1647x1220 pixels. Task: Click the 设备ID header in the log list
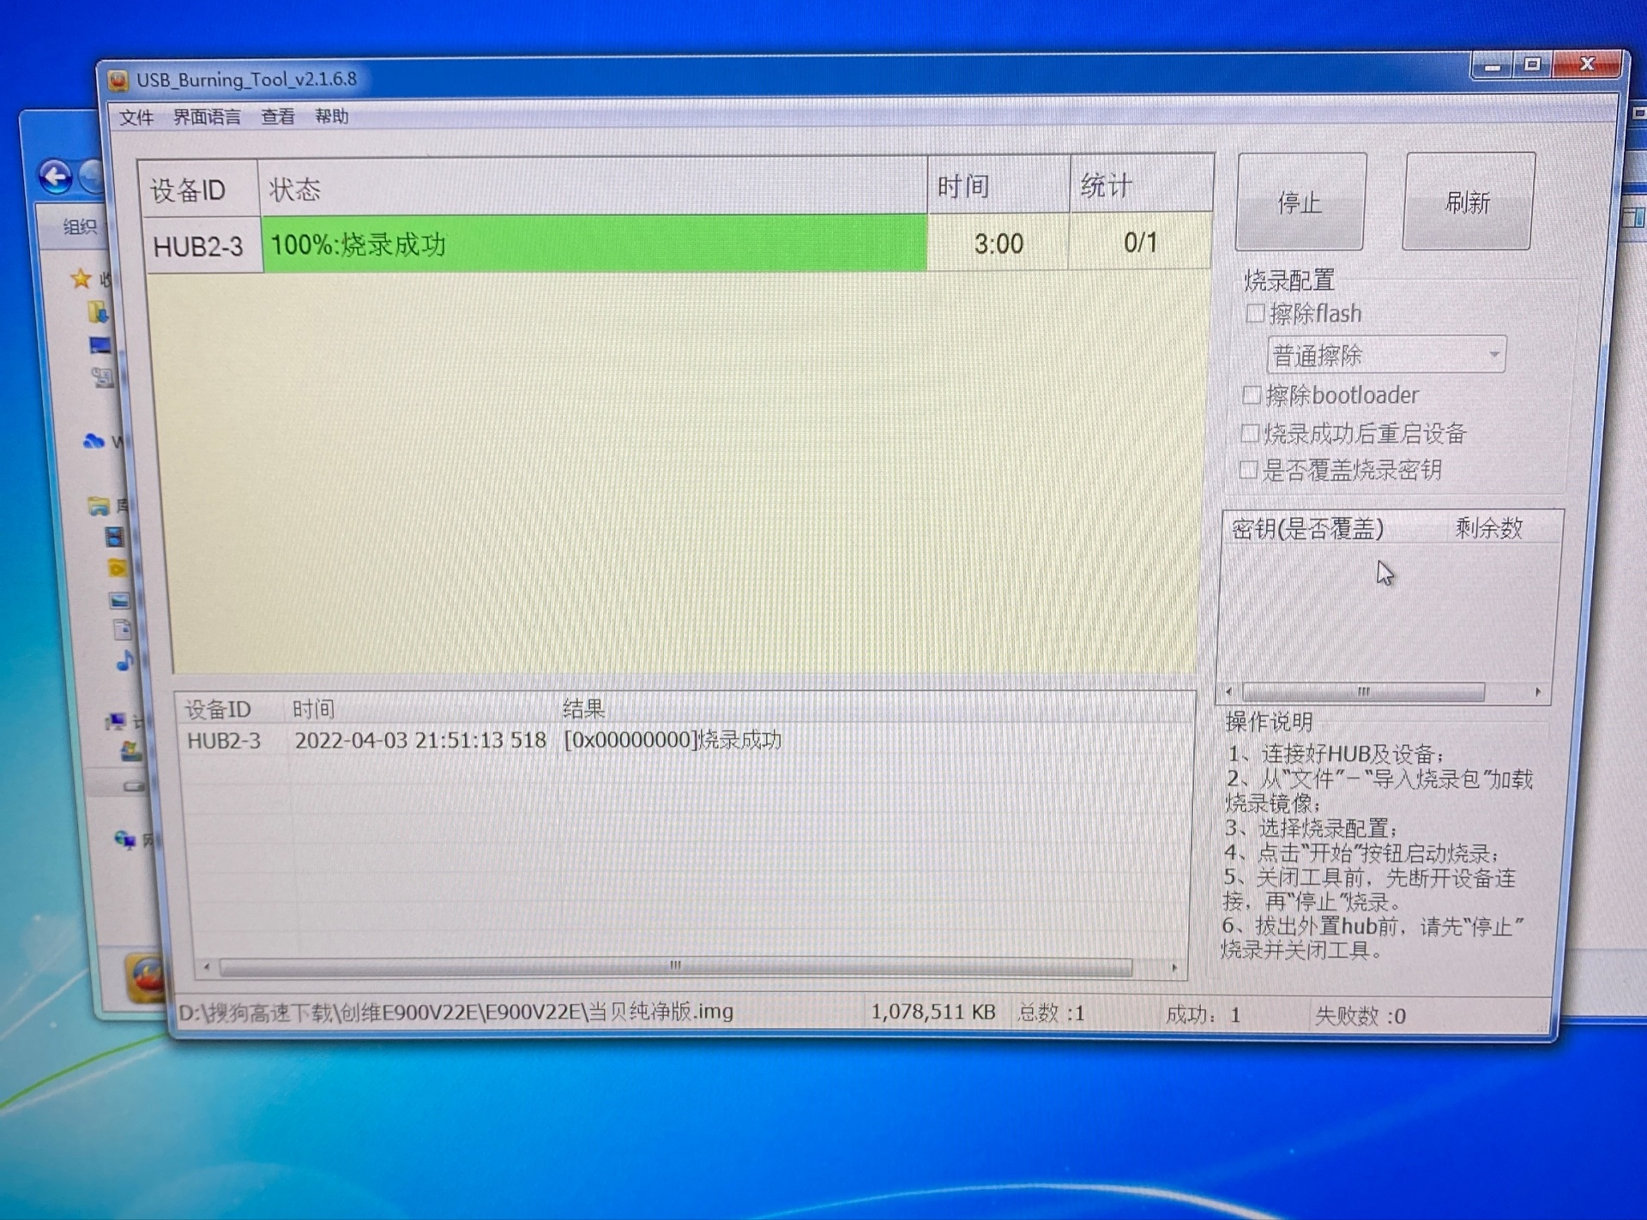point(218,709)
